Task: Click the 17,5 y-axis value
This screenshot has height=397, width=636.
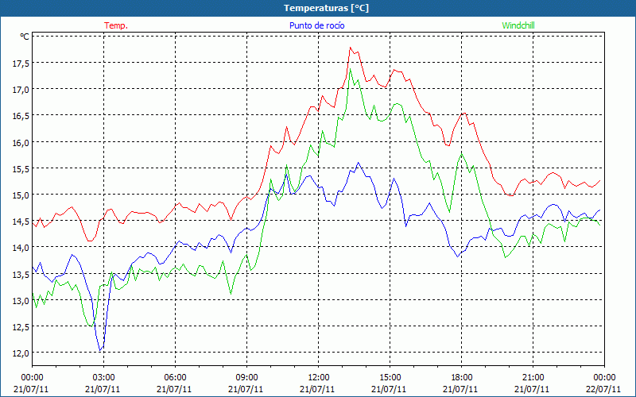Action: point(21,63)
